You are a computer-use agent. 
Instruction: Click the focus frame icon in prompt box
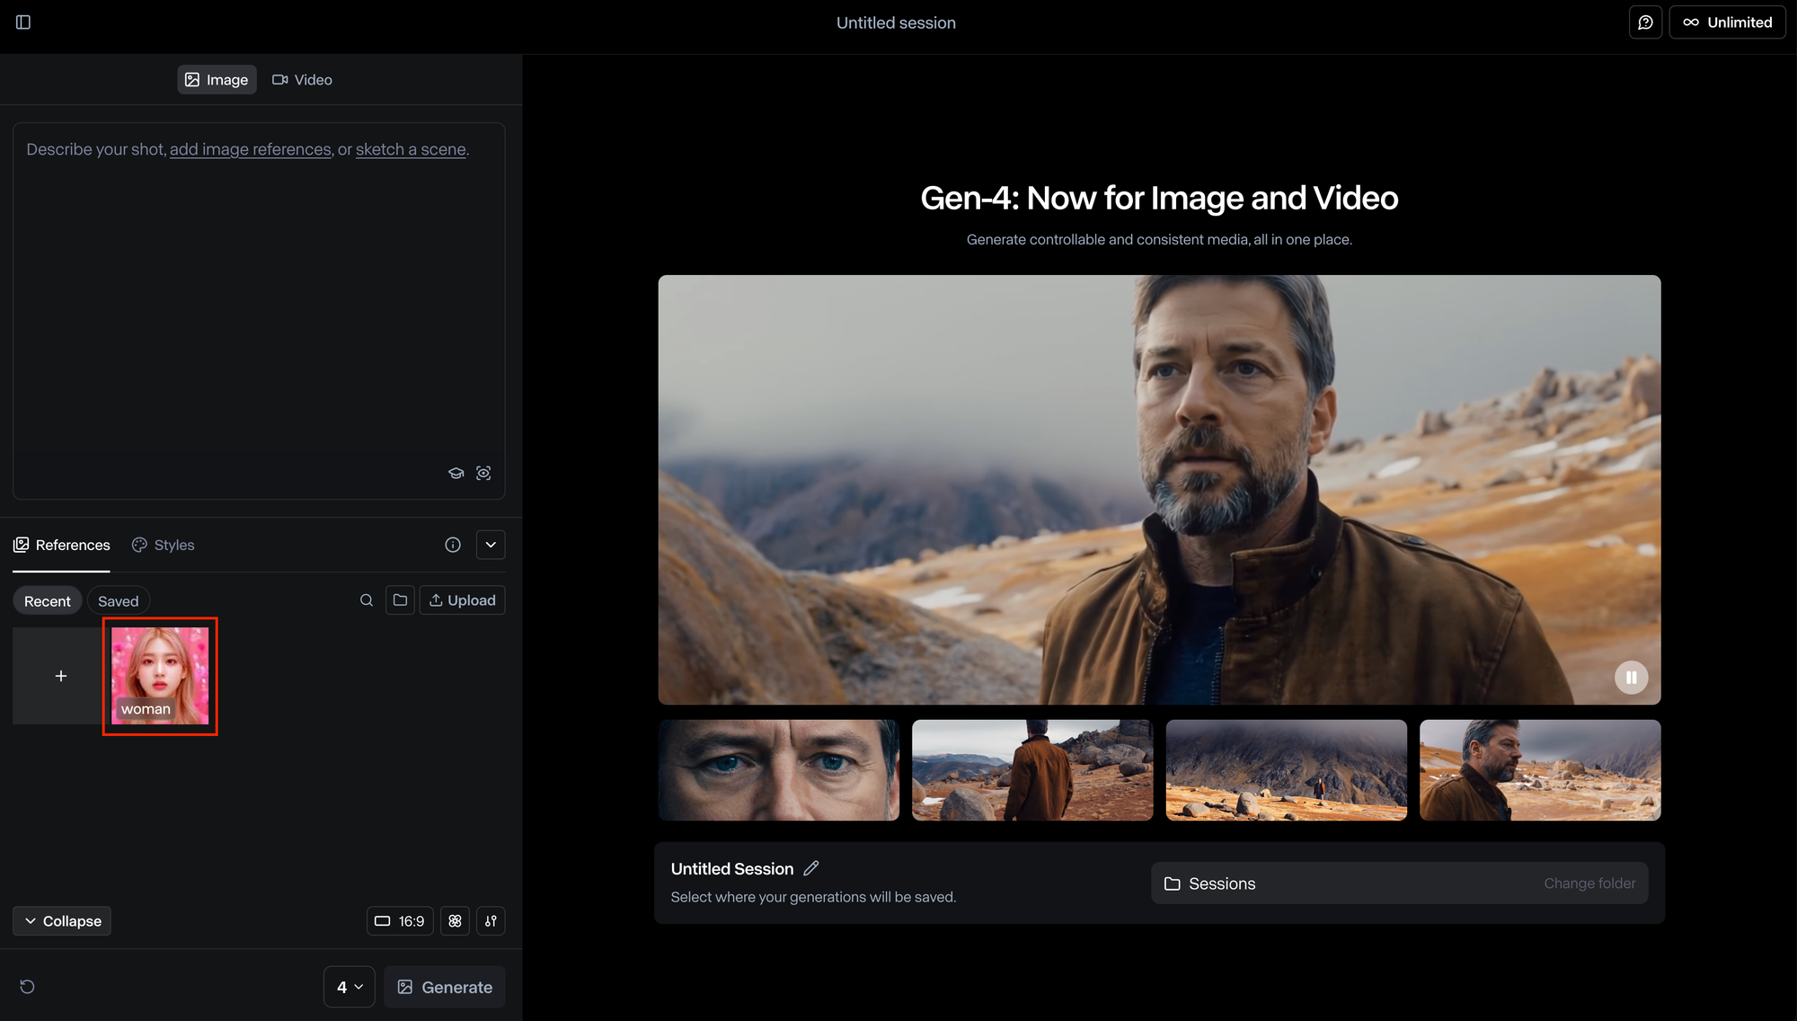[483, 473]
